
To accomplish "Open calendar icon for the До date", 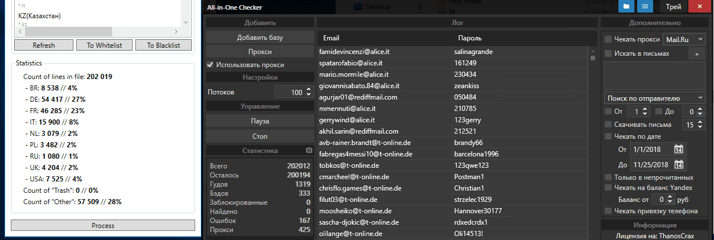I will [678, 165].
